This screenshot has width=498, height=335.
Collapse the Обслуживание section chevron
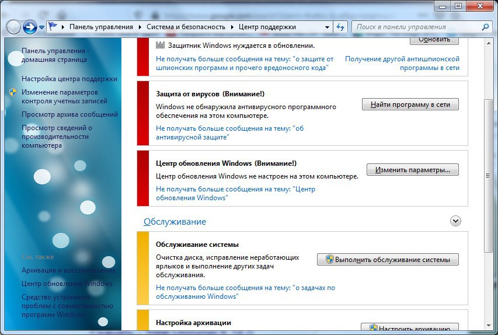pyautogui.click(x=455, y=221)
